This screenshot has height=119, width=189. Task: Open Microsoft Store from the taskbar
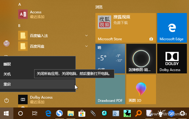tap(82, 113)
